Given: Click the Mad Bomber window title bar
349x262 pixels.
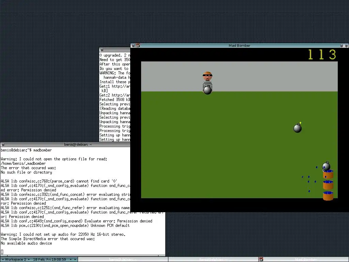Looking at the screenshot, I should [240, 45].
